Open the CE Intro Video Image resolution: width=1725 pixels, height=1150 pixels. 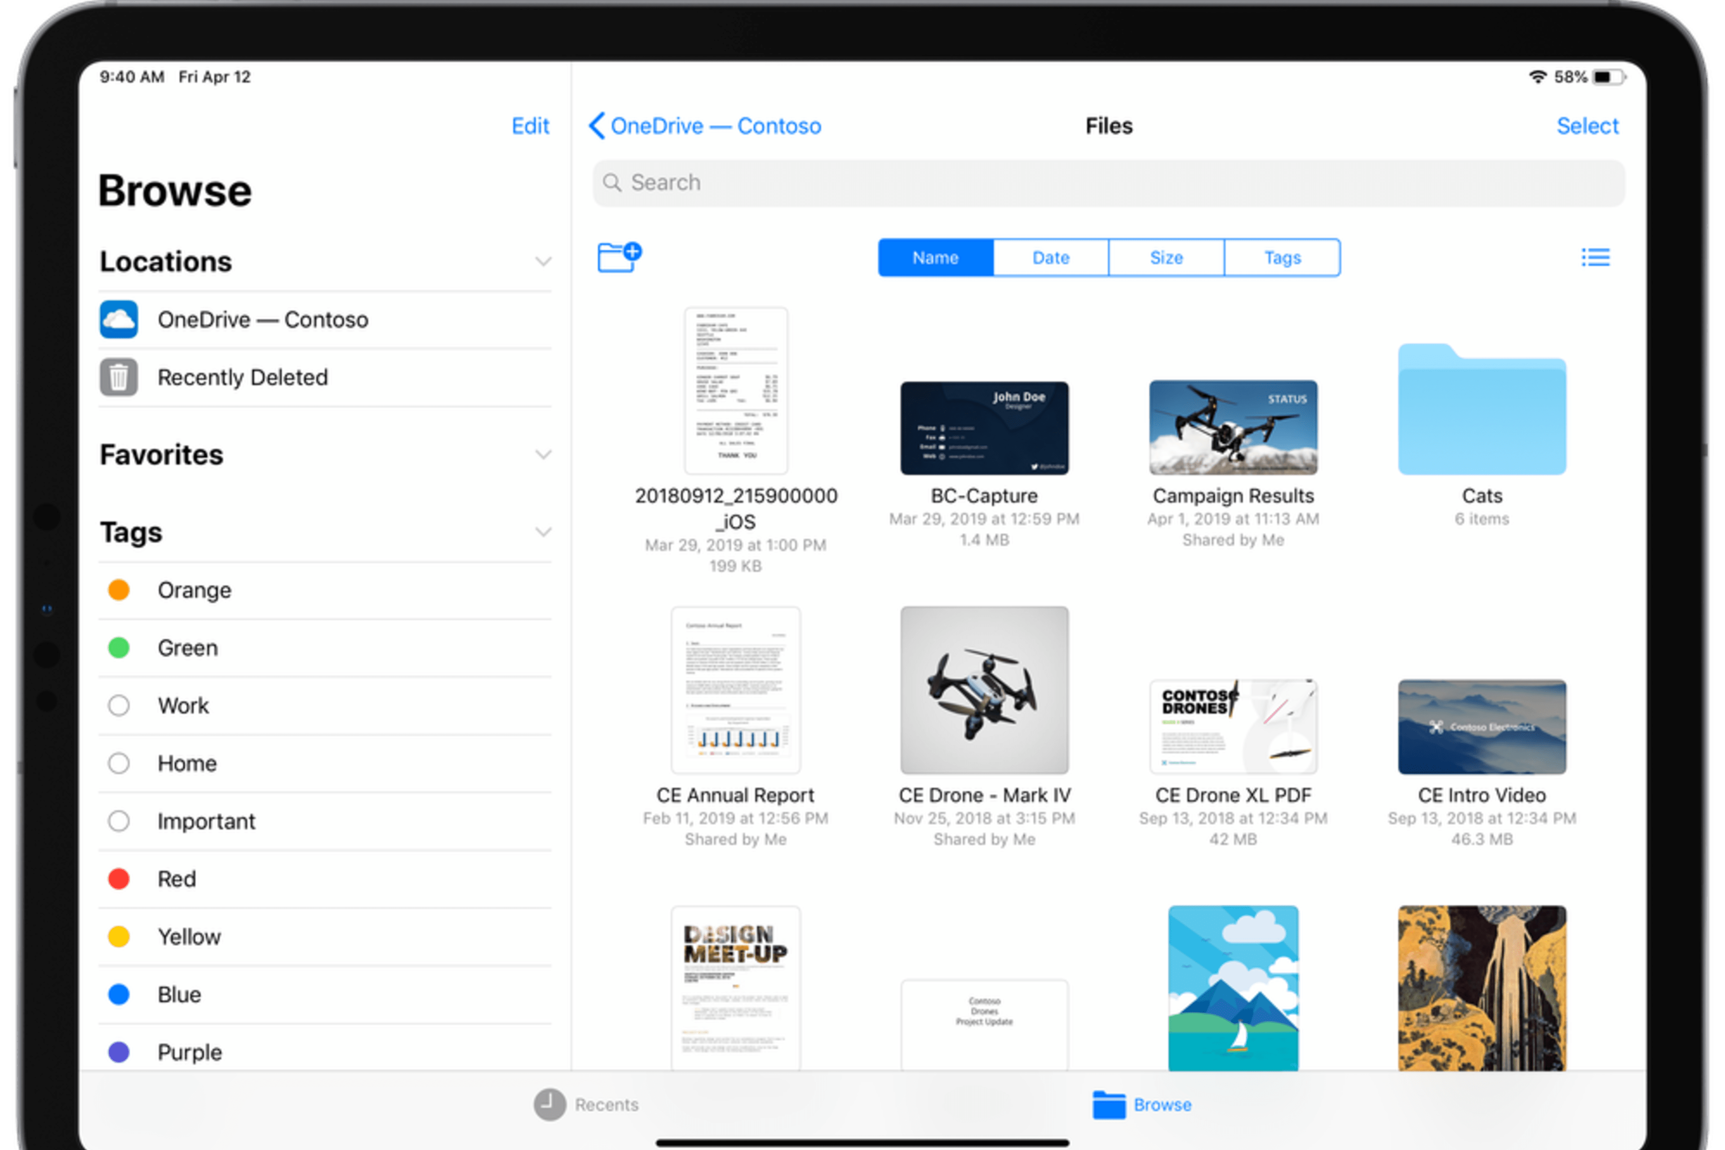click(x=1482, y=727)
